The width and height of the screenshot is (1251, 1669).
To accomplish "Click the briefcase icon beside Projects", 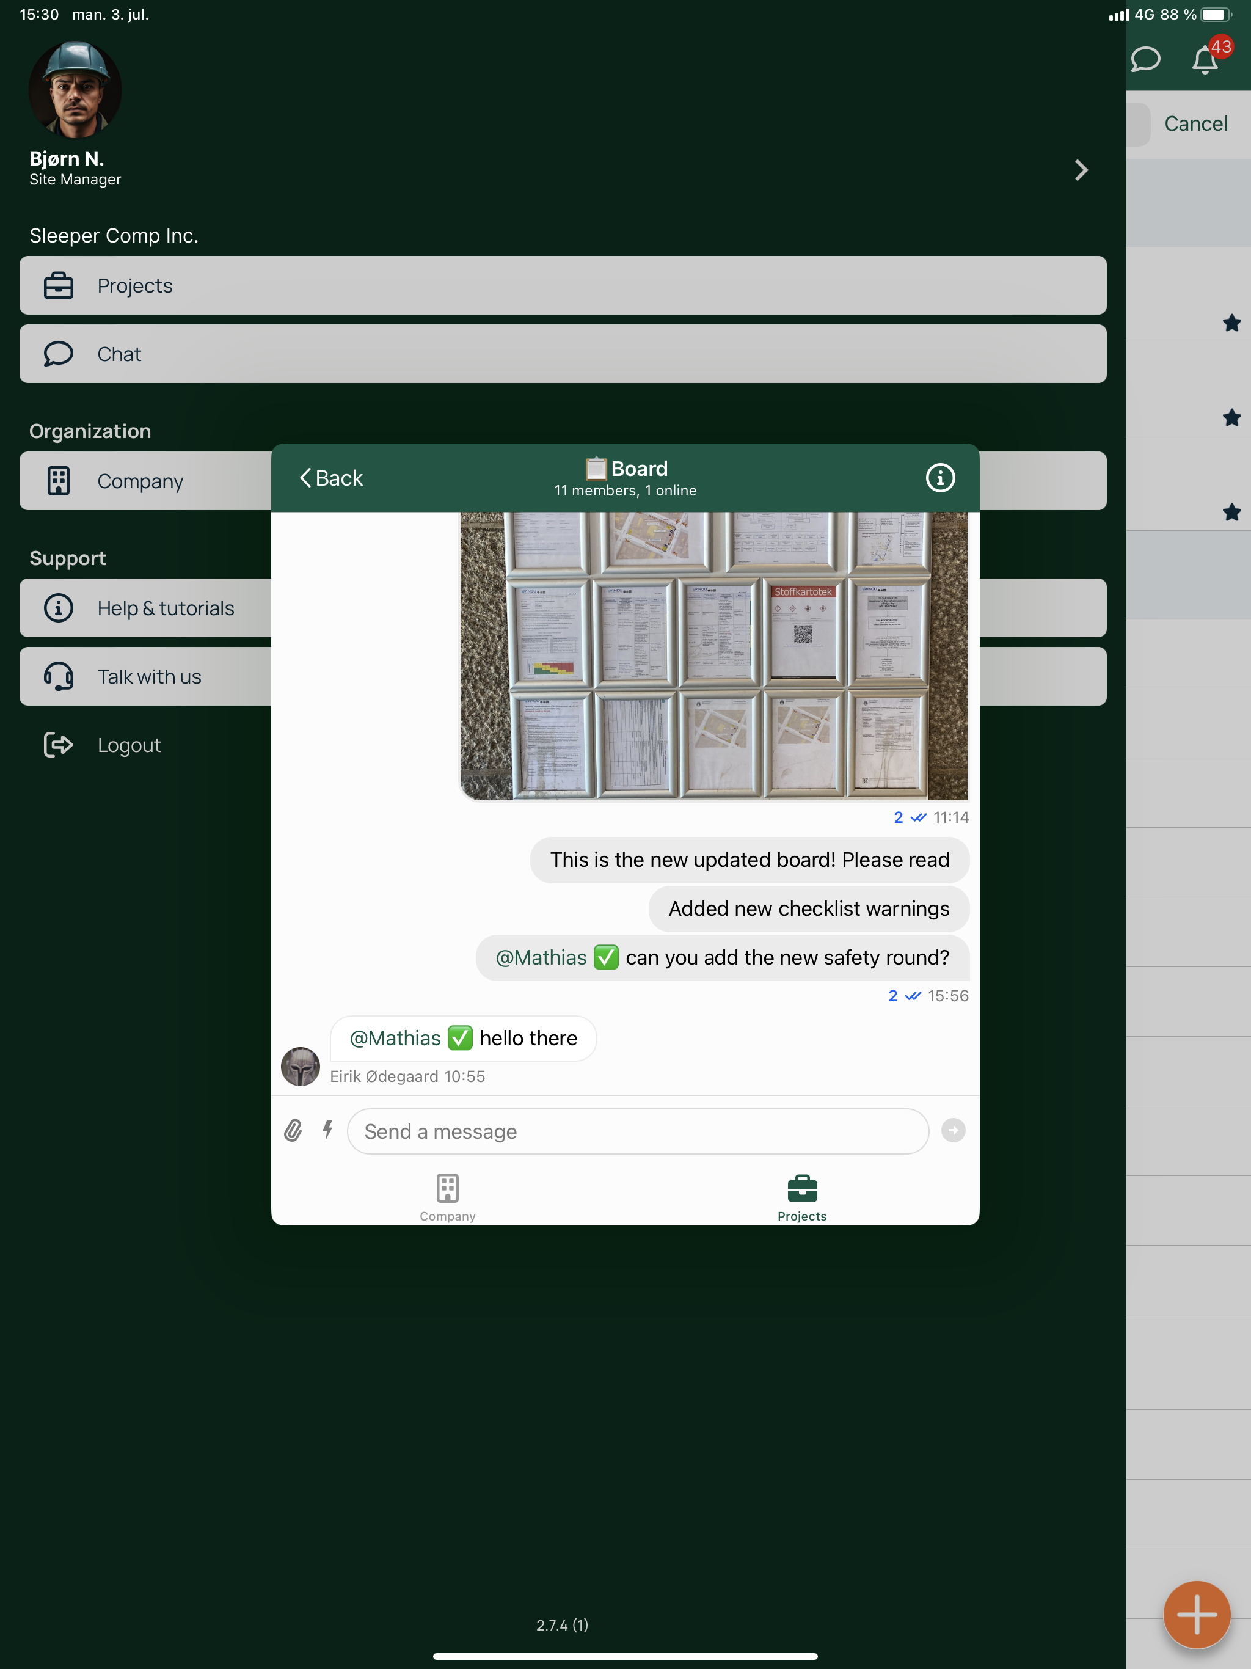I will tap(58, 286).
